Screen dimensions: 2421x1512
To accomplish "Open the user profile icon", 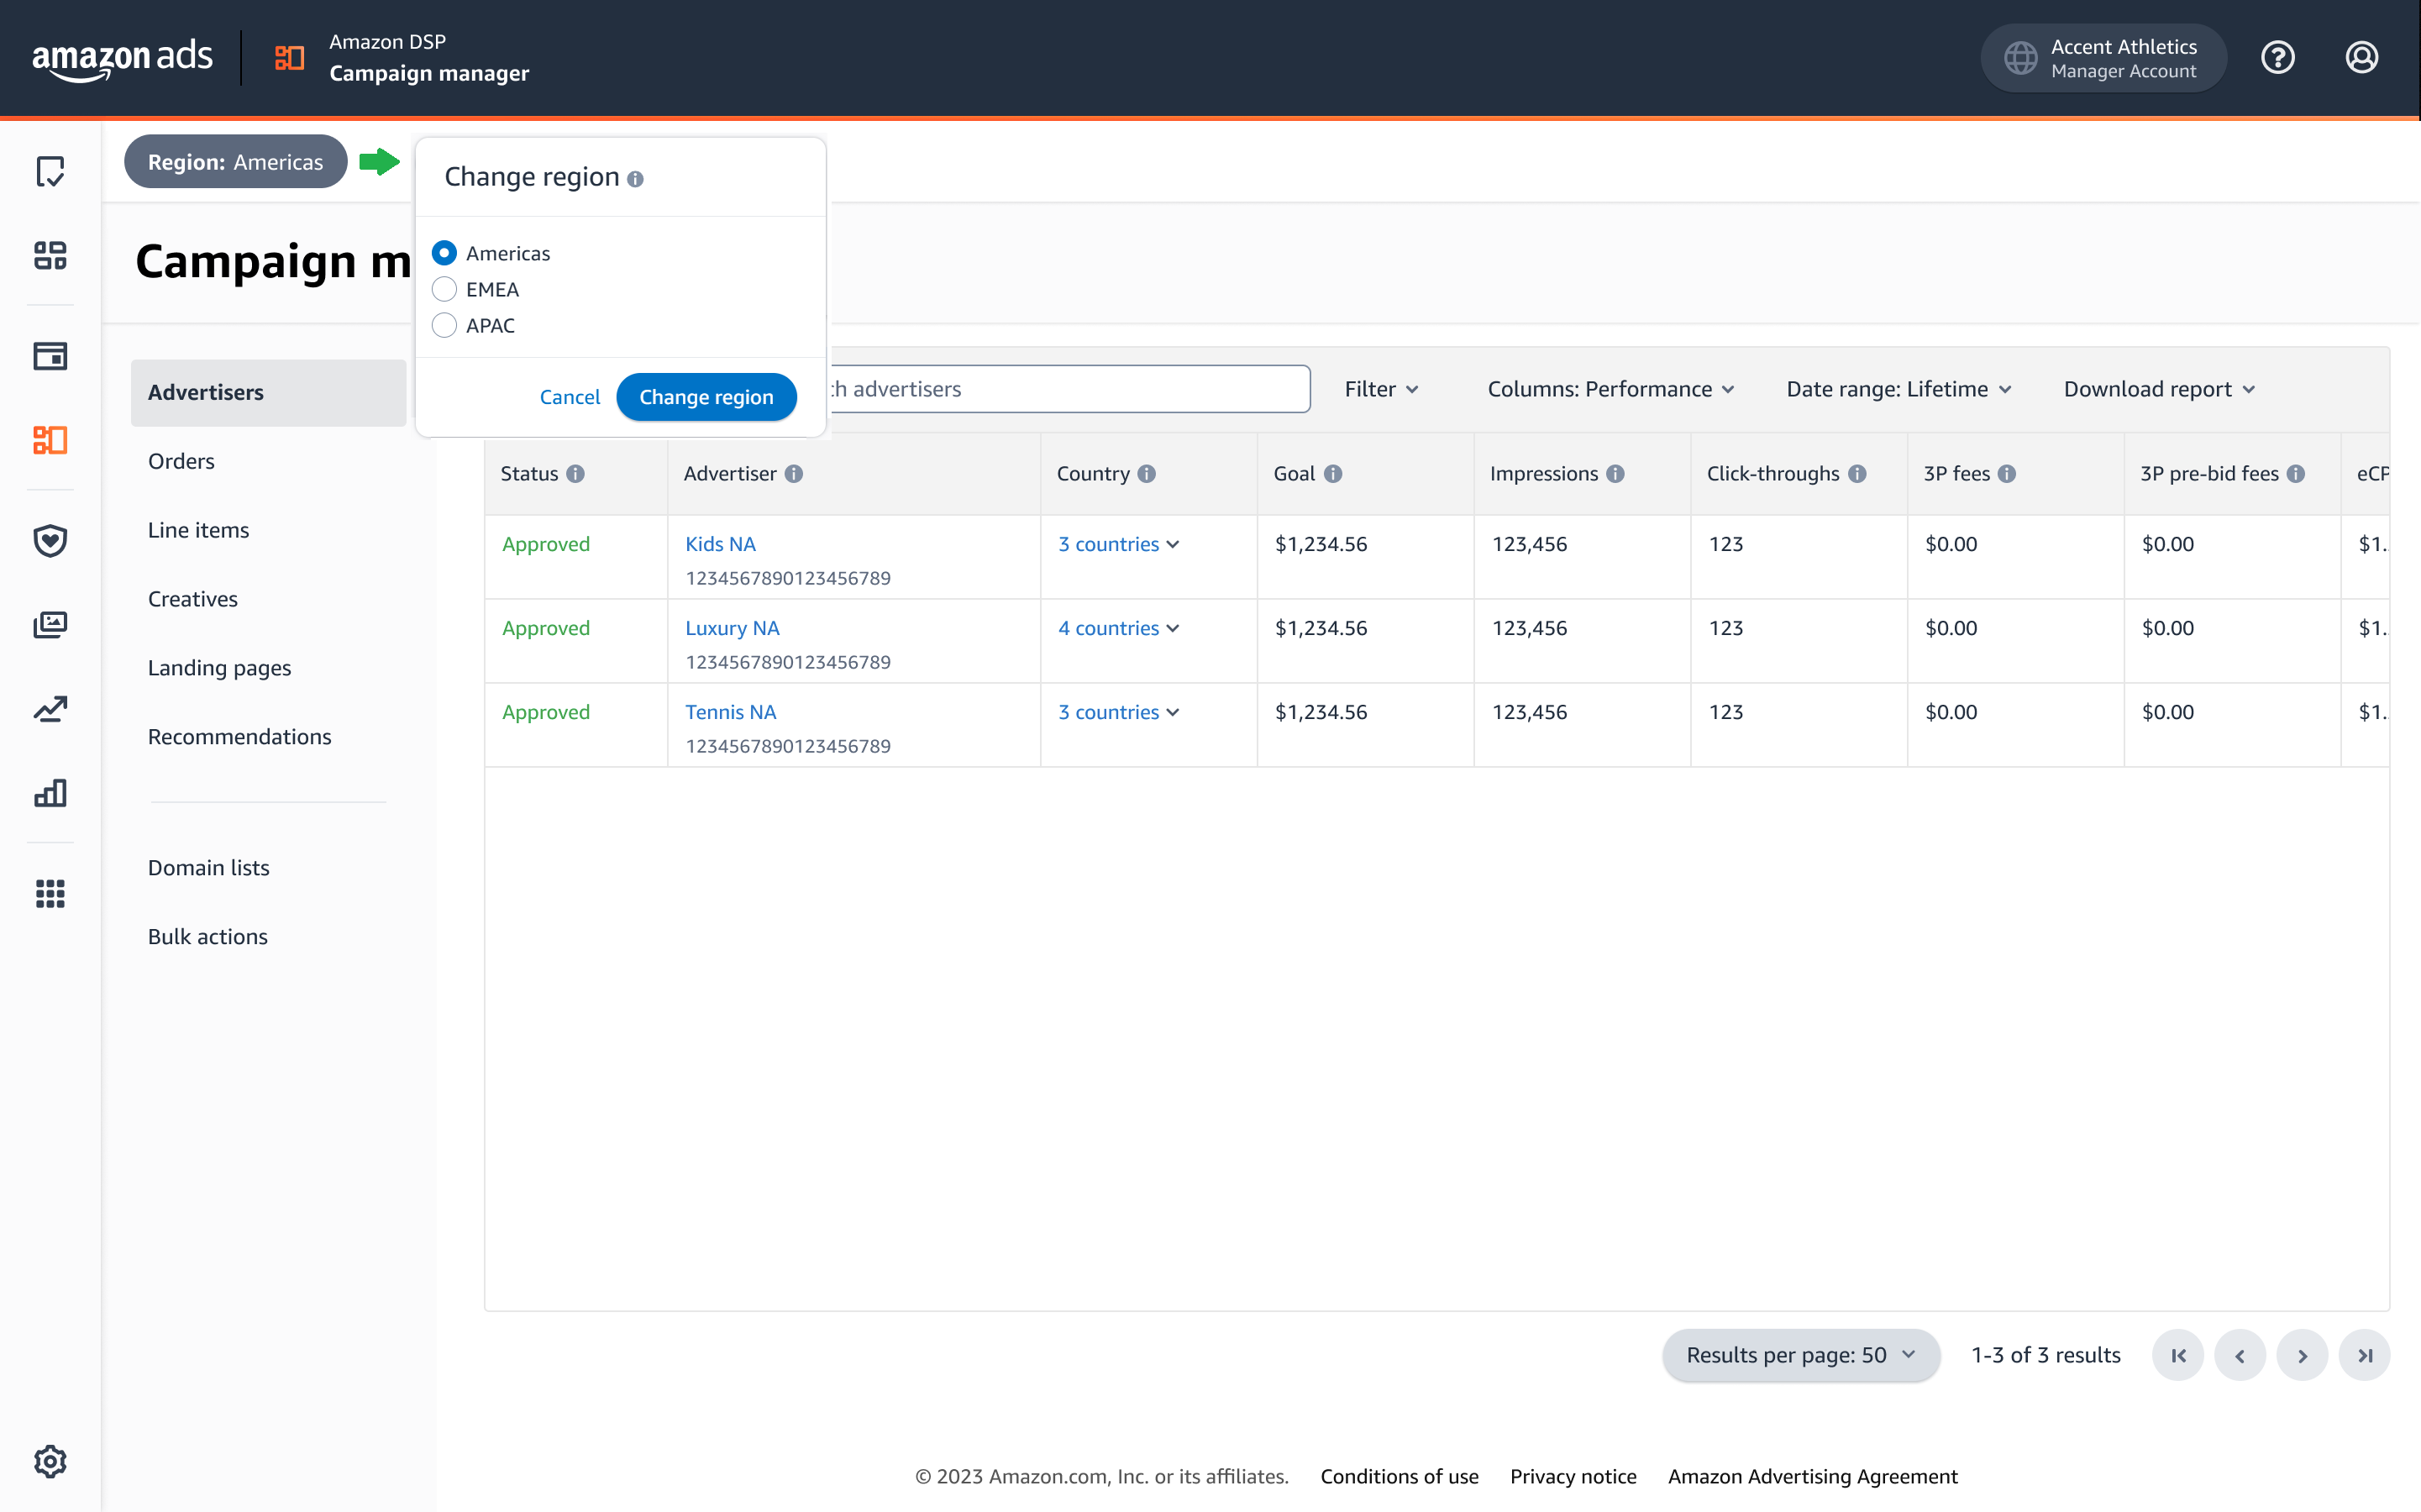I will pyautogui.click(x=2361, y=58).
